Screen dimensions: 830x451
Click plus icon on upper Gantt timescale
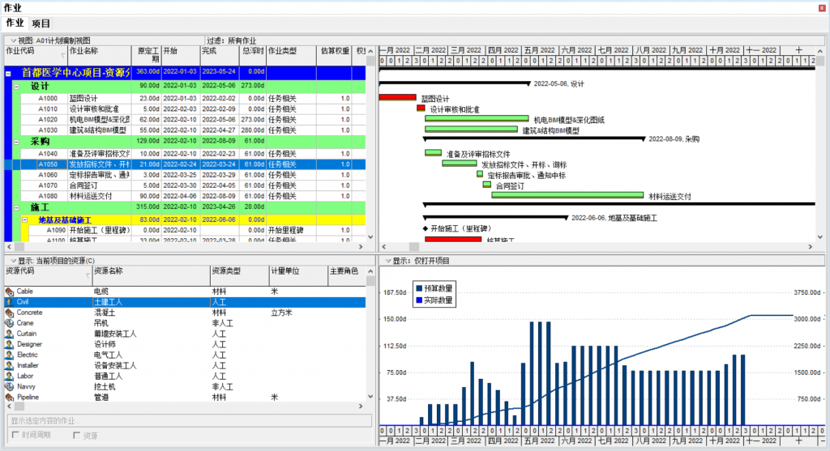[x=798, y=49]
